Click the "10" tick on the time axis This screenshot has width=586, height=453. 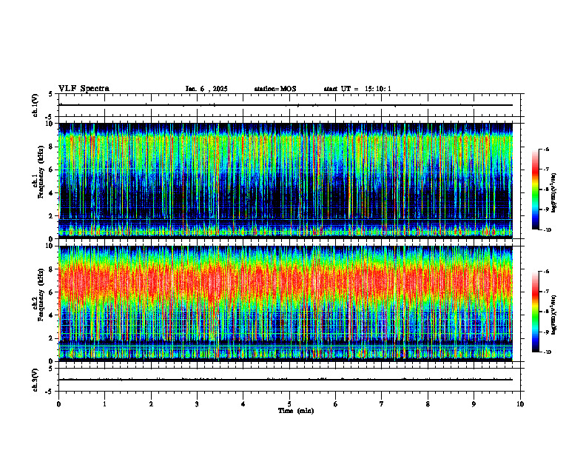520,404
